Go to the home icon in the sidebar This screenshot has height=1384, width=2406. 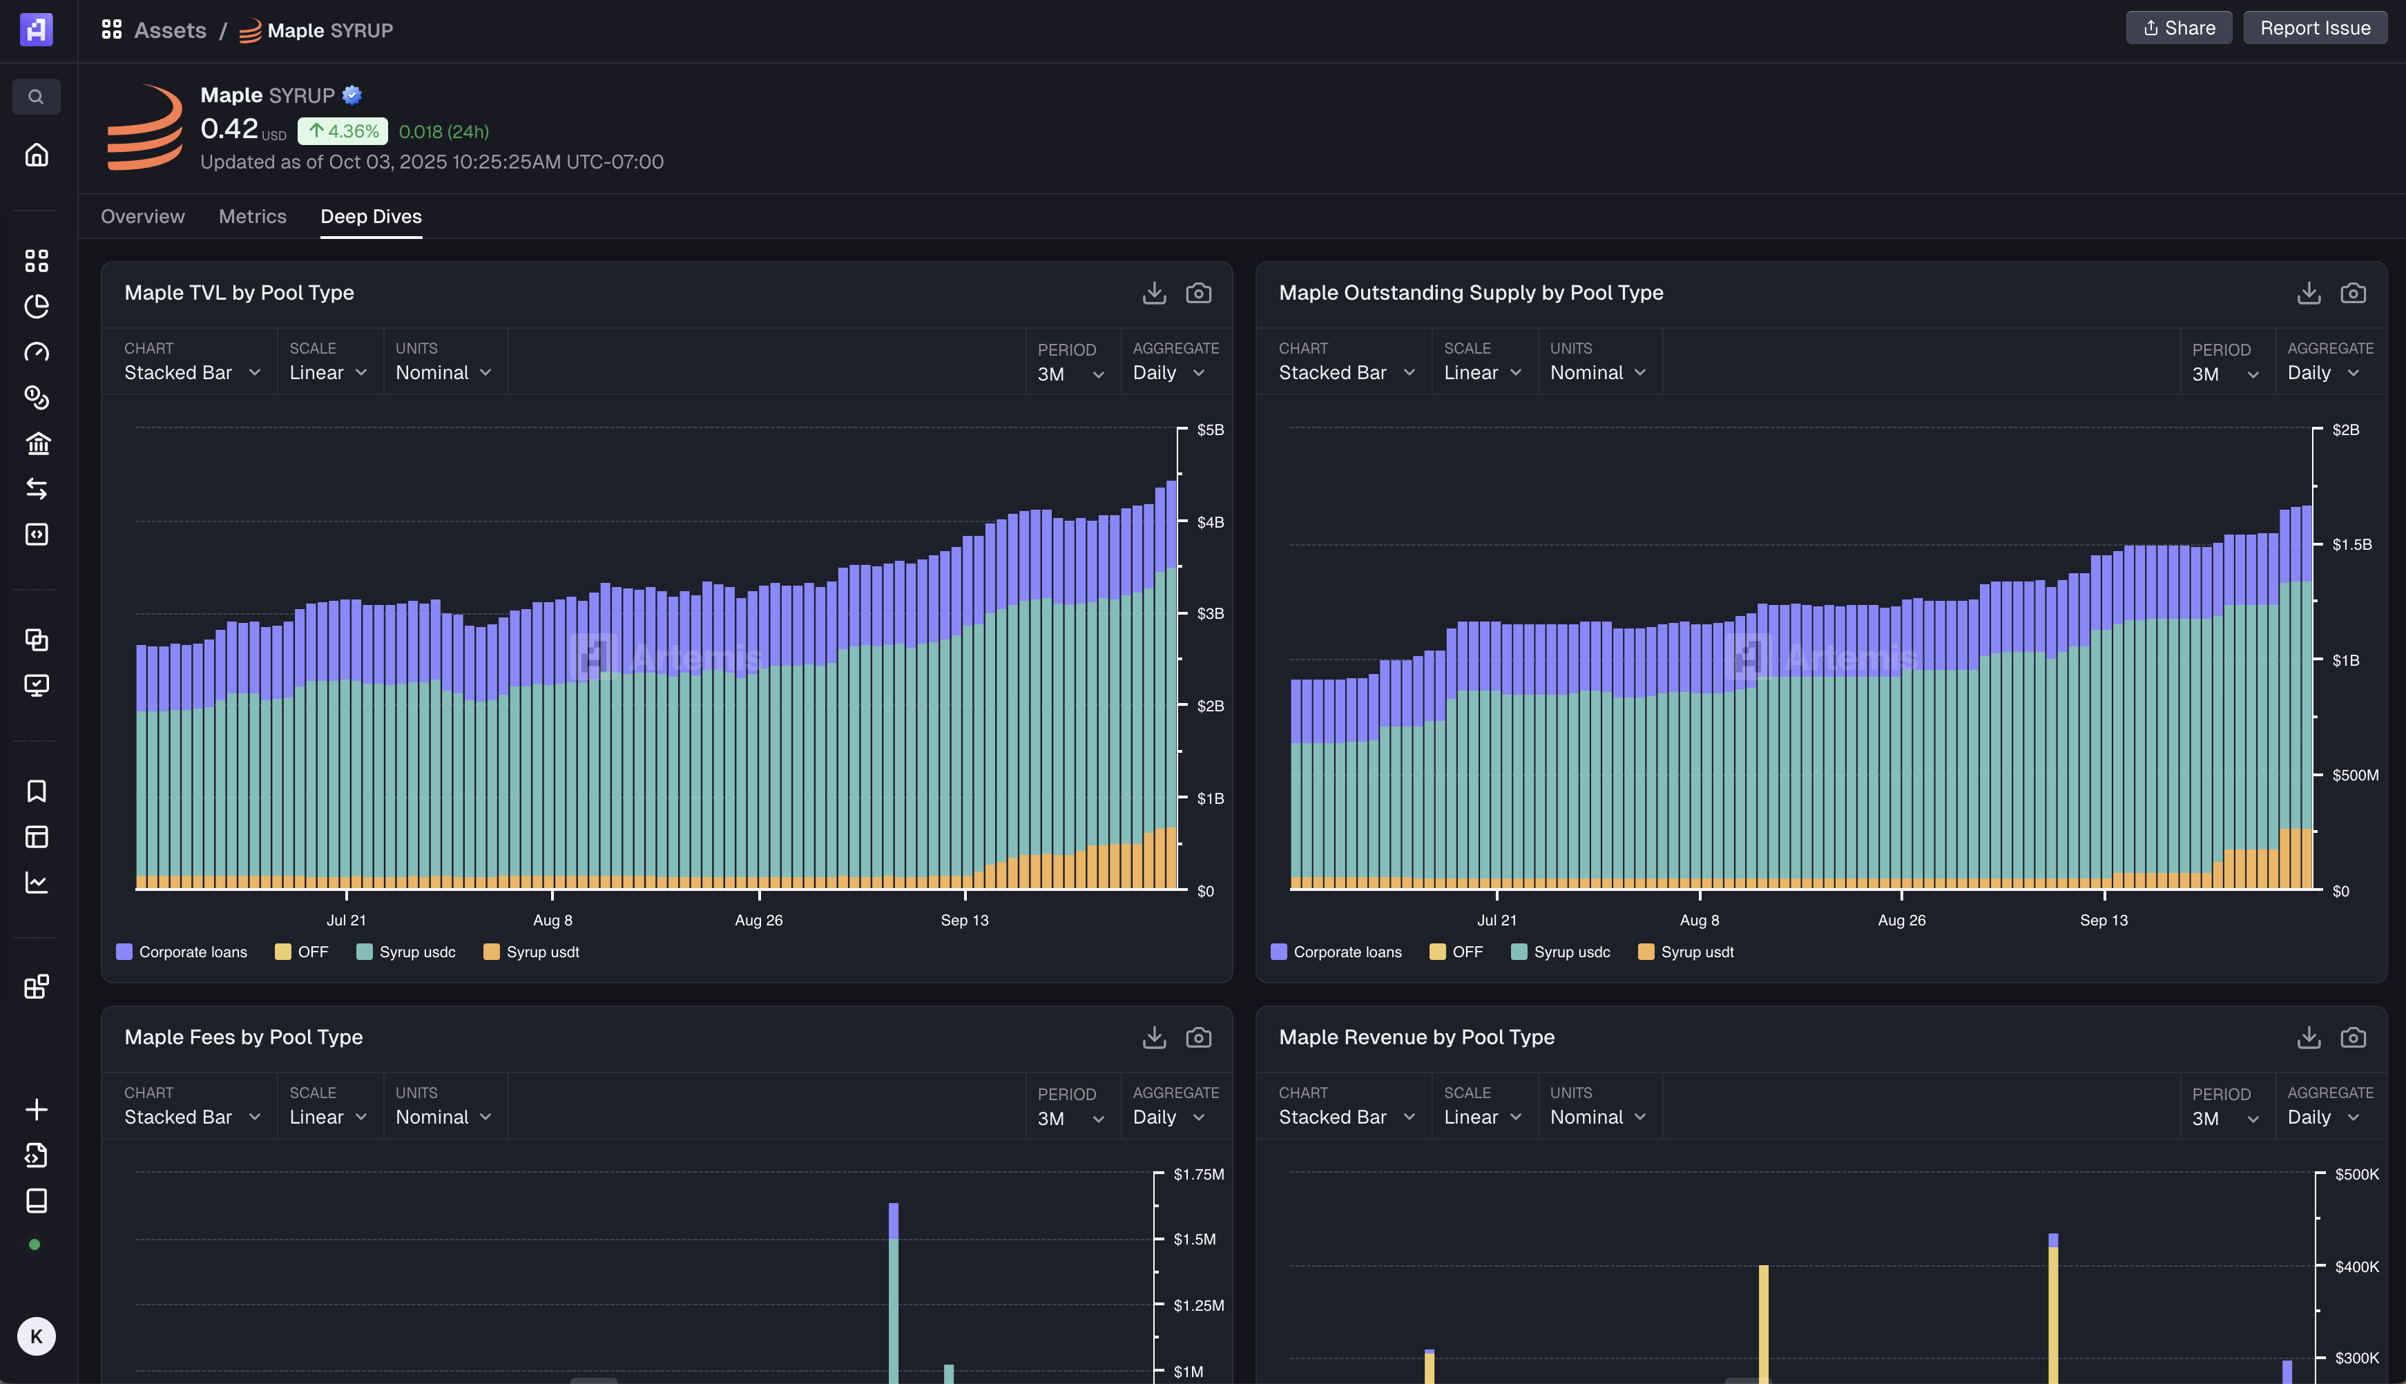pos(36,155)
